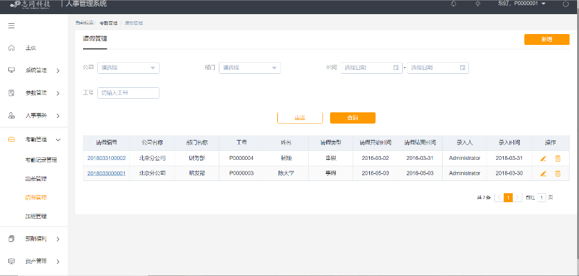Image resolution: width=579 pixels, height=276 pixels.
Task: Open 主页 in the sidebar
Action: [31, 48]
